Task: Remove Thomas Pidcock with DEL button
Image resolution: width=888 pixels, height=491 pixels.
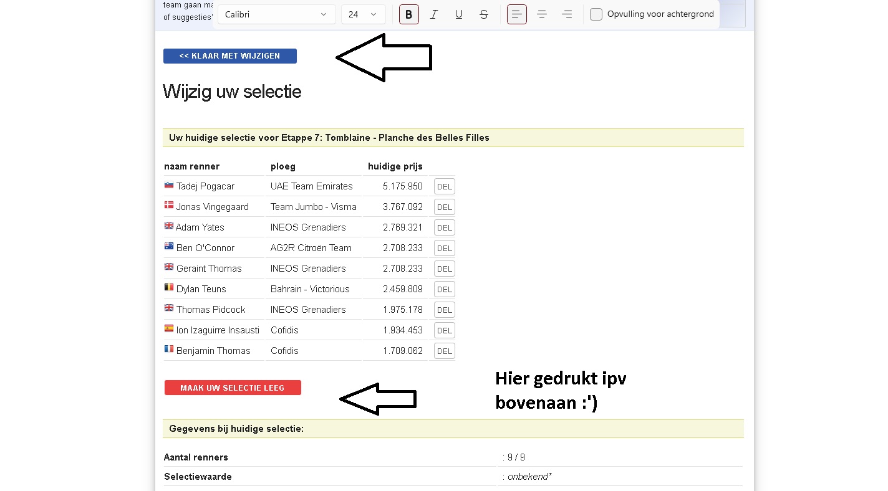Action: (445, 310)
